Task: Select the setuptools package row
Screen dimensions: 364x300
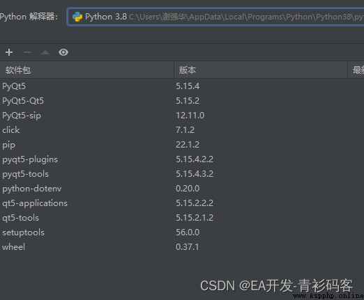Action: pos(182,232)
